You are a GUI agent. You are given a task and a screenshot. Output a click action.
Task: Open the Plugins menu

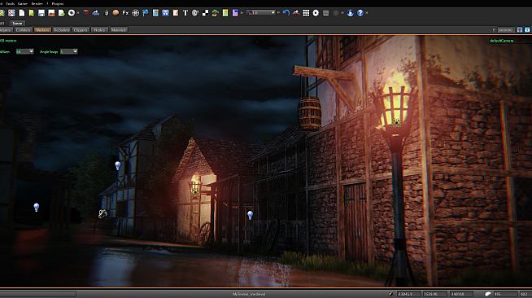(x=57, y=3)
